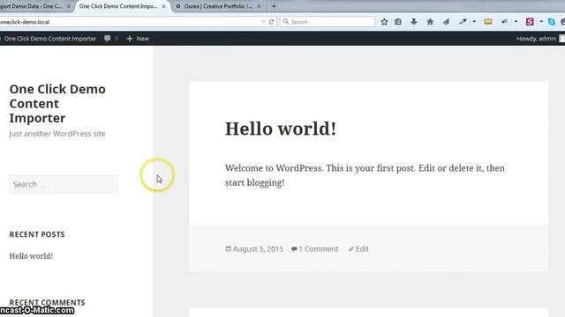This screenshot has width=565, height=317.
Task: Open the admin bar comments bubble
Action: click(x=111, y=39)
